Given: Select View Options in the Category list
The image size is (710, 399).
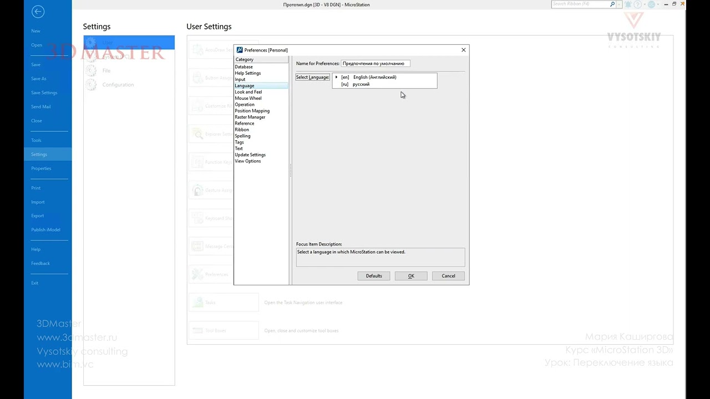Looking at the screenshot, I should click(x=261, y=161).
